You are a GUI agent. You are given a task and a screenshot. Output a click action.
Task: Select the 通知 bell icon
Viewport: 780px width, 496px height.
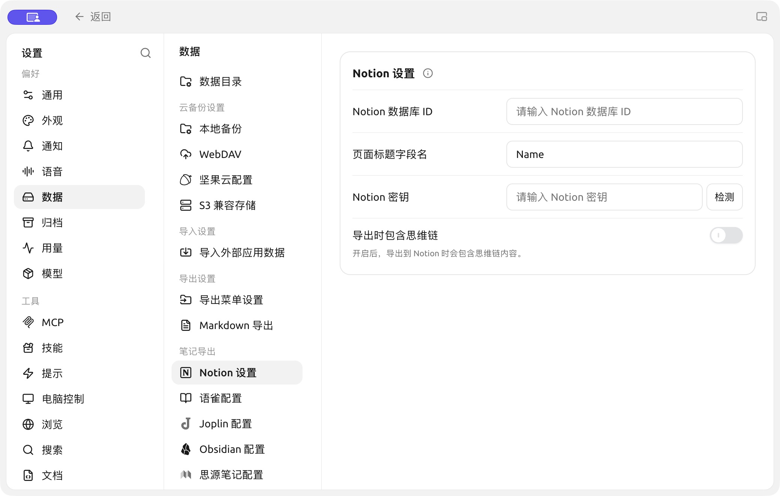28,146
